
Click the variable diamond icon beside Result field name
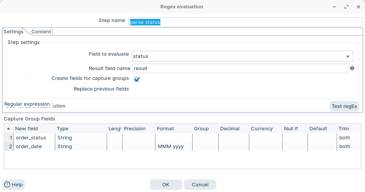pyautogui.click(x=352, y=69)
